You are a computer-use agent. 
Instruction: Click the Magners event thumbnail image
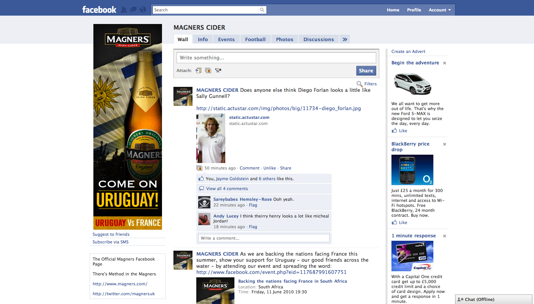(x=215, y=291)
